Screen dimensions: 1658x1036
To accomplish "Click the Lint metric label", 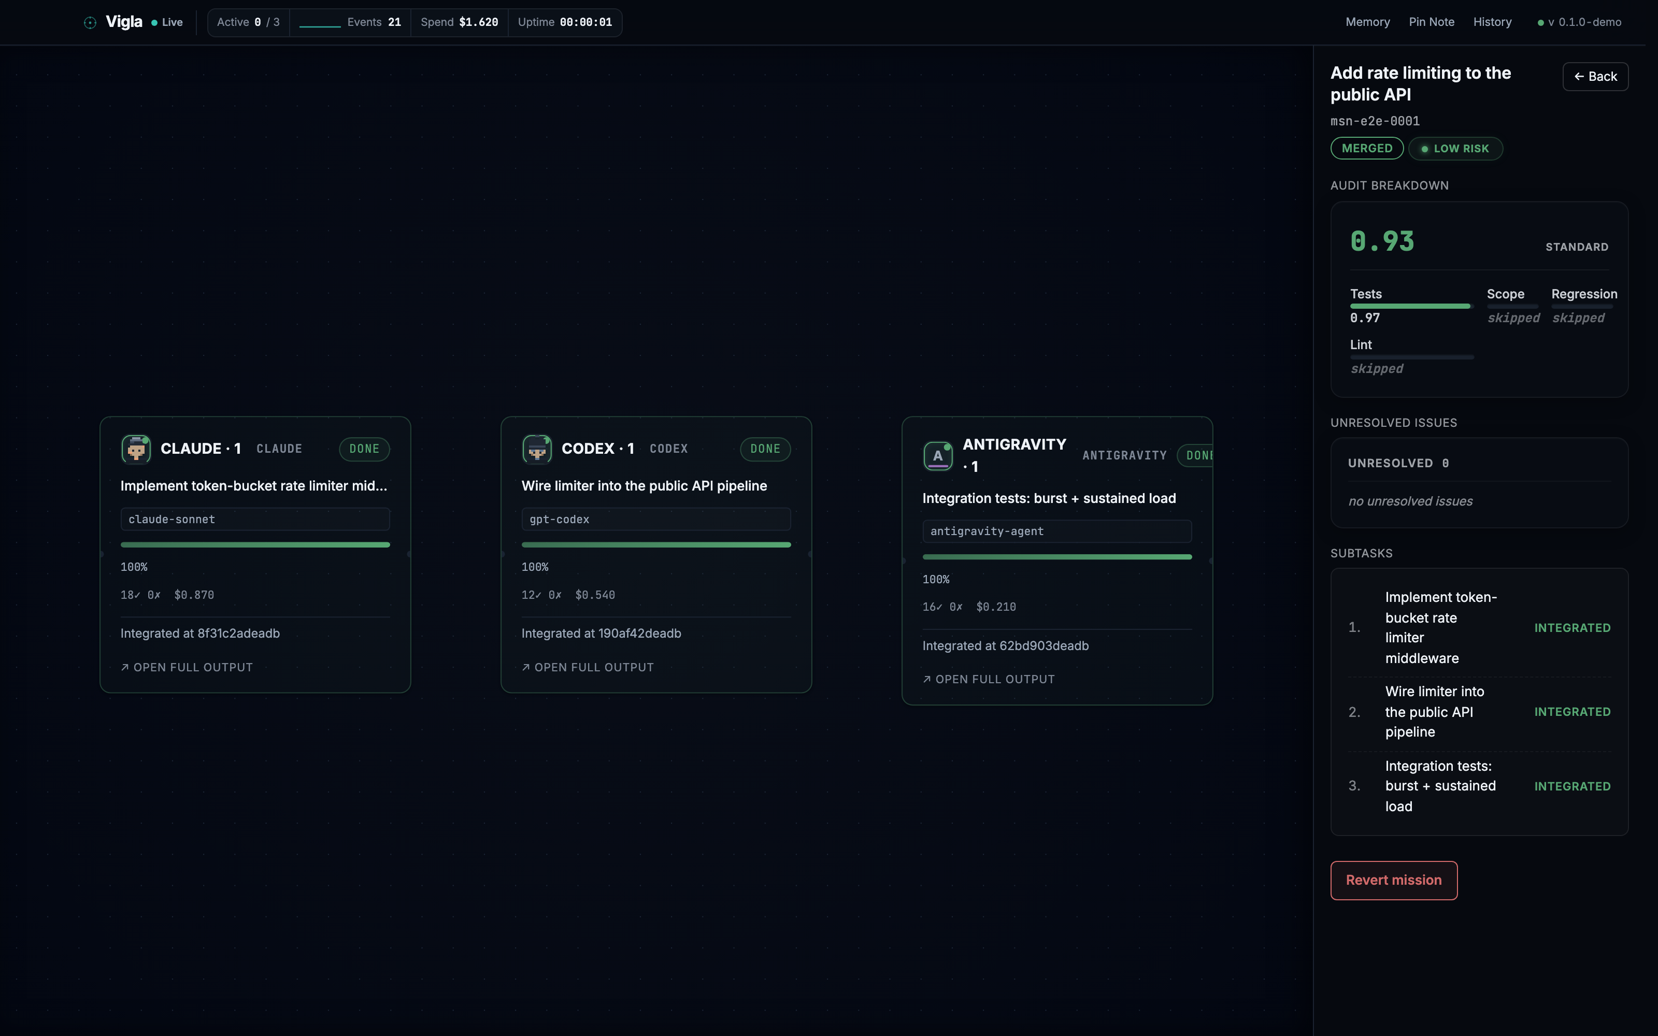I will [1361, 346].
